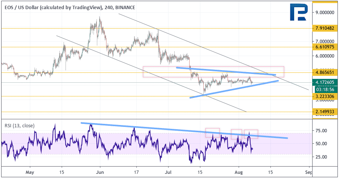Select the 2.149933 price level label
The width and height of the screenshot is (339, 178).
pos(325,112)
